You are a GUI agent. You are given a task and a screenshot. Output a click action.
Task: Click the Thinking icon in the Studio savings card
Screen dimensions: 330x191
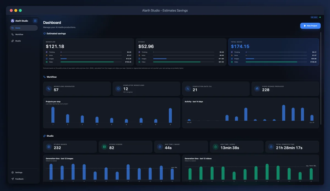pyautogui.click(x=139, y=52)
